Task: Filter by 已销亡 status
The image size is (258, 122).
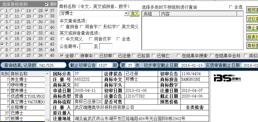Action: 154,56
